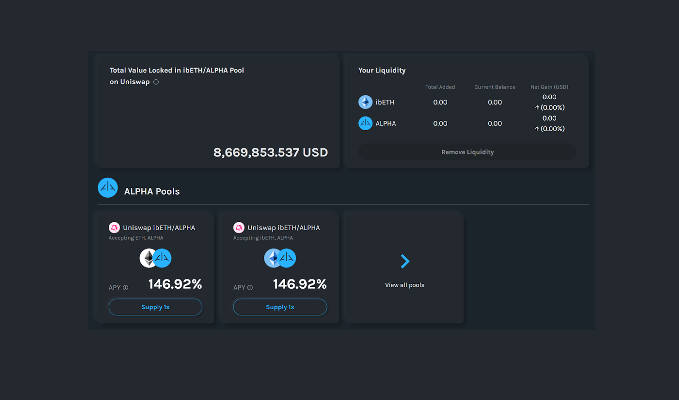
Task: Click the ibETH row label in Your Liquidity
Action: pos(385,102)
